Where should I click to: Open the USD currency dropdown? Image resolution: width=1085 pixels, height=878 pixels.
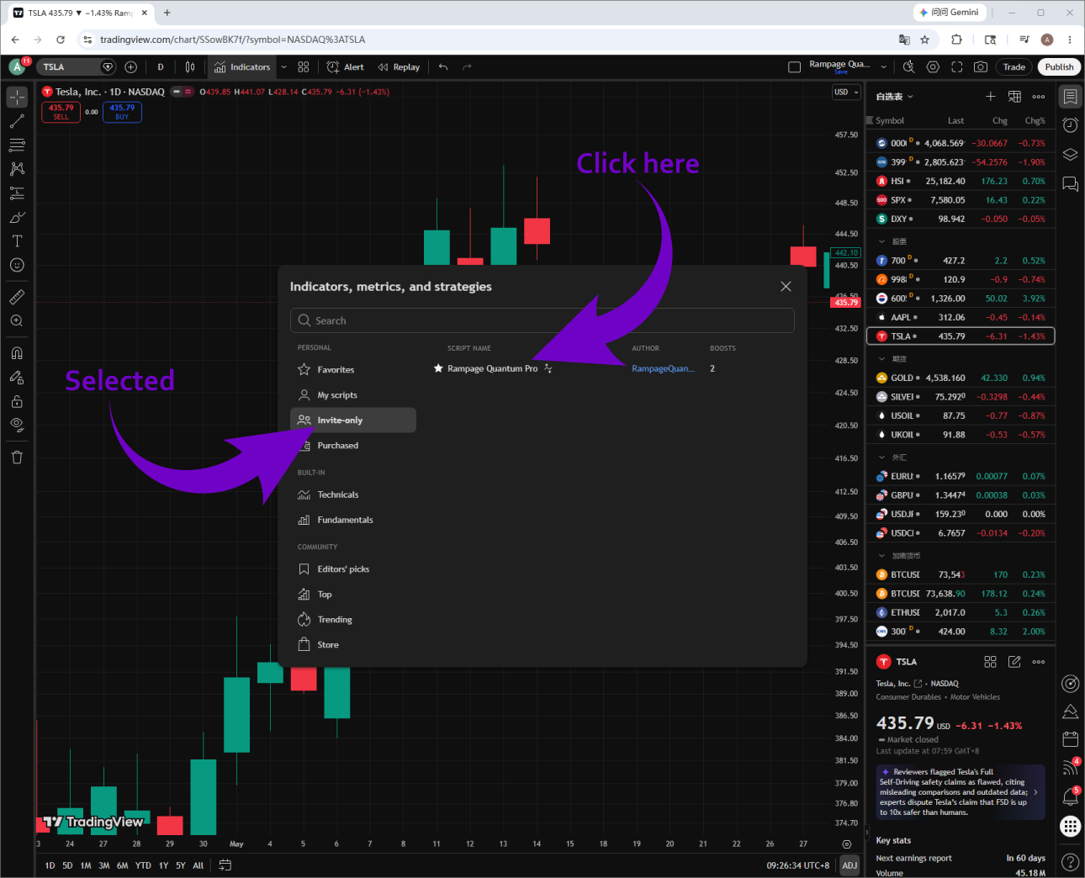point(846,93)
